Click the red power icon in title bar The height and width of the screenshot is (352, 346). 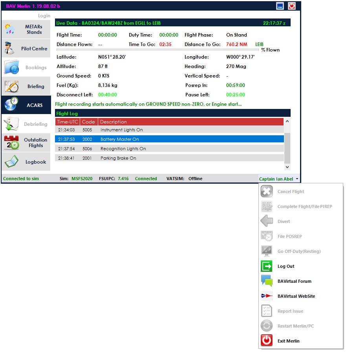(x=292, y=6)
